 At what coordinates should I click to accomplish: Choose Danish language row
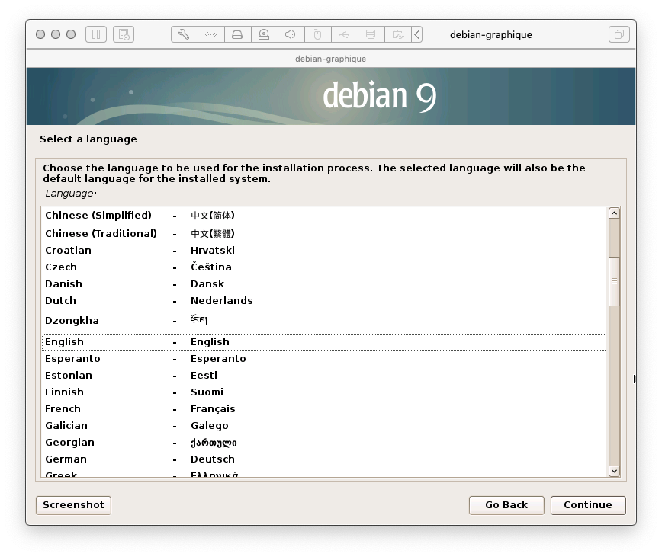click(x=324, y=284)
